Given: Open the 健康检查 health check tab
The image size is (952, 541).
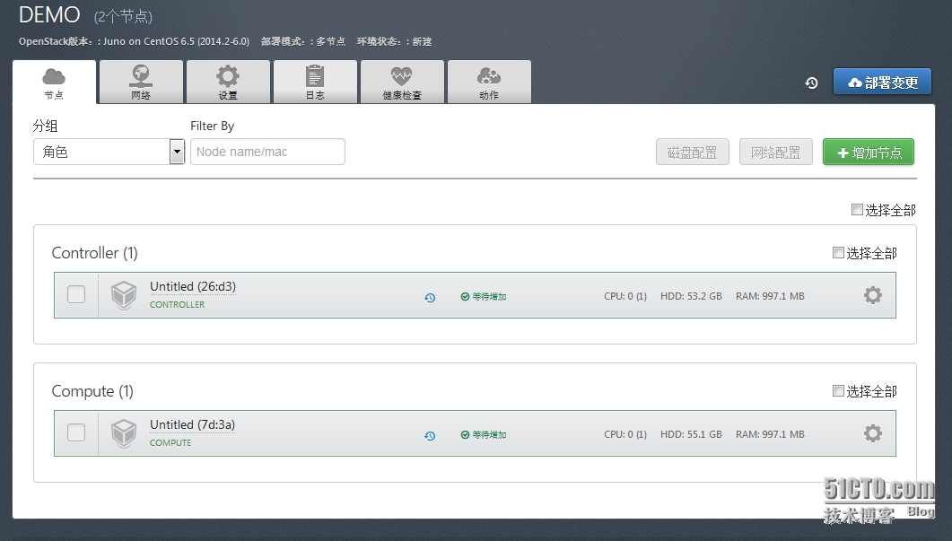Looking at the screenshot, I should coord(402,82).
